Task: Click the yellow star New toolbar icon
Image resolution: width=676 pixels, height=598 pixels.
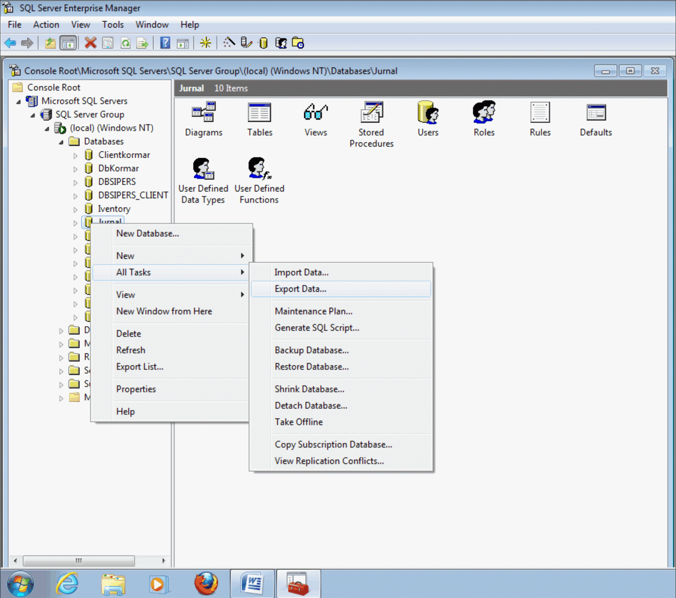Action: 206,43
